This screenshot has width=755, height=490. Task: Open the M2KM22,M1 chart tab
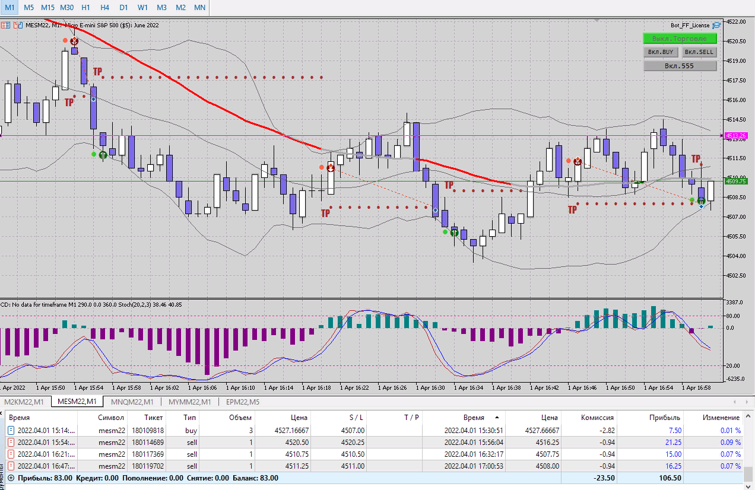click(24, 402)
